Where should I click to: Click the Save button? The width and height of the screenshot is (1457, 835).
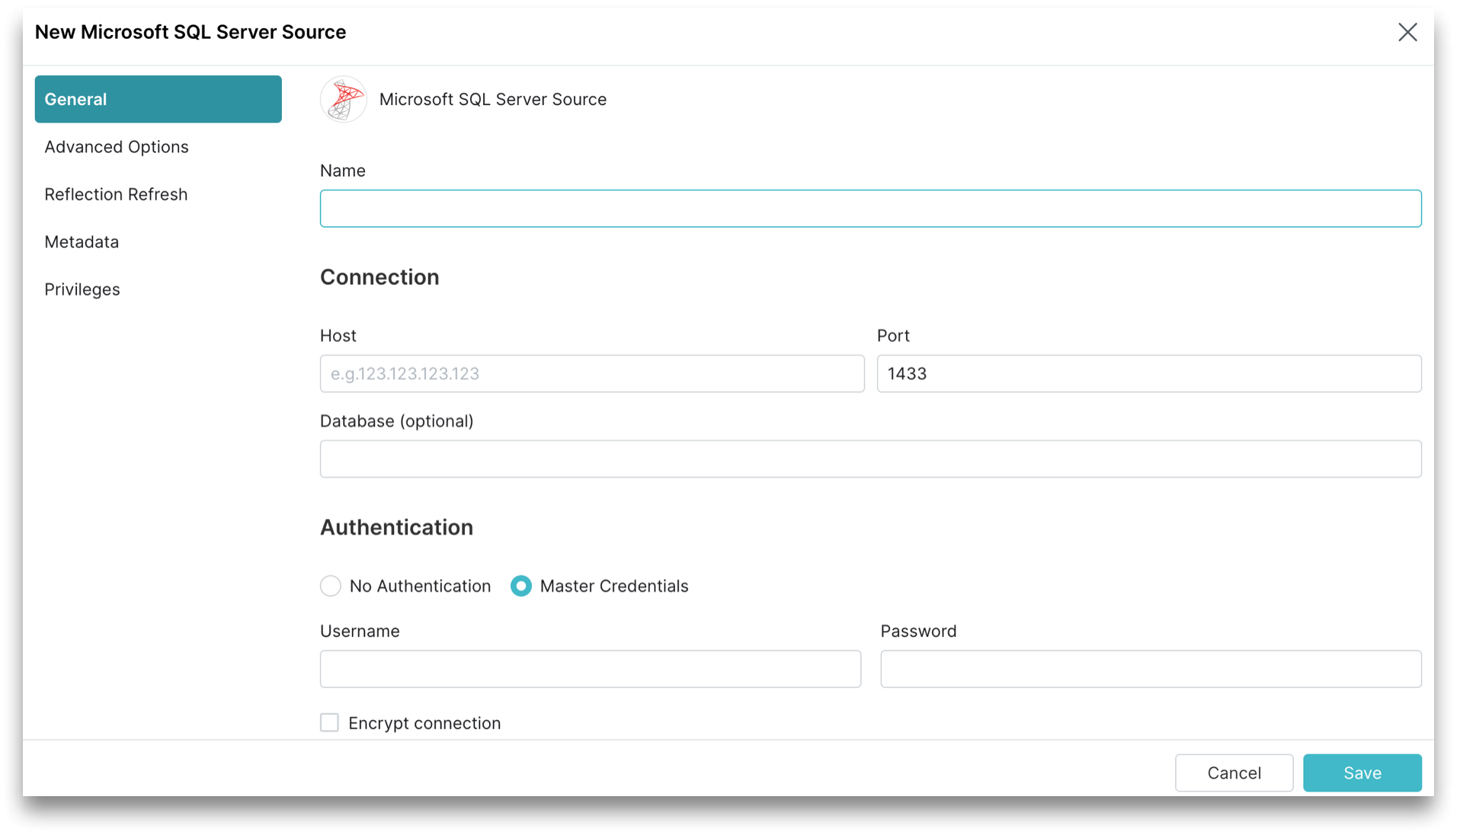(1362, 773)
